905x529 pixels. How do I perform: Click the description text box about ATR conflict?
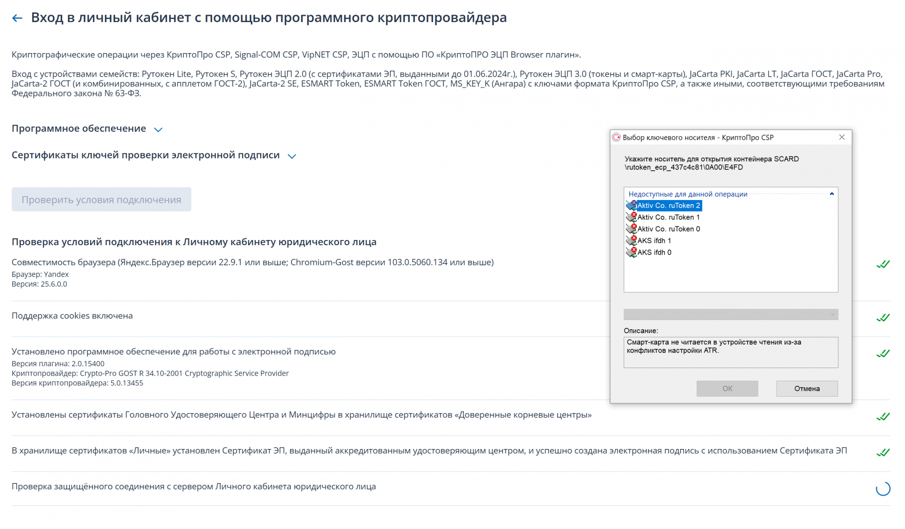click(x=731, y=352)
